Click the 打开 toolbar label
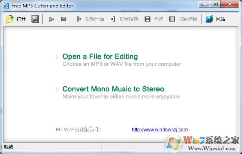 tap(21, 19)
